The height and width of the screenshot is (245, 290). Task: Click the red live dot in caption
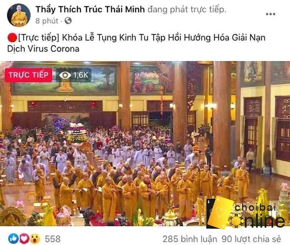tap(12, 38)
